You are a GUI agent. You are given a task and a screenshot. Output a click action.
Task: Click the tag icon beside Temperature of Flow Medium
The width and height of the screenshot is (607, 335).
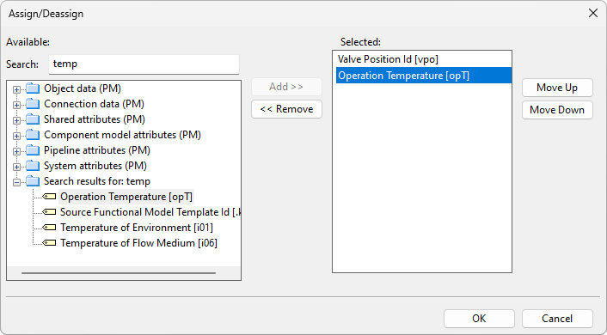point(49,243)
